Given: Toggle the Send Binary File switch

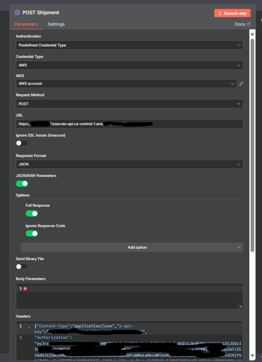Looking at the screenshot, I should pos(22,267).
